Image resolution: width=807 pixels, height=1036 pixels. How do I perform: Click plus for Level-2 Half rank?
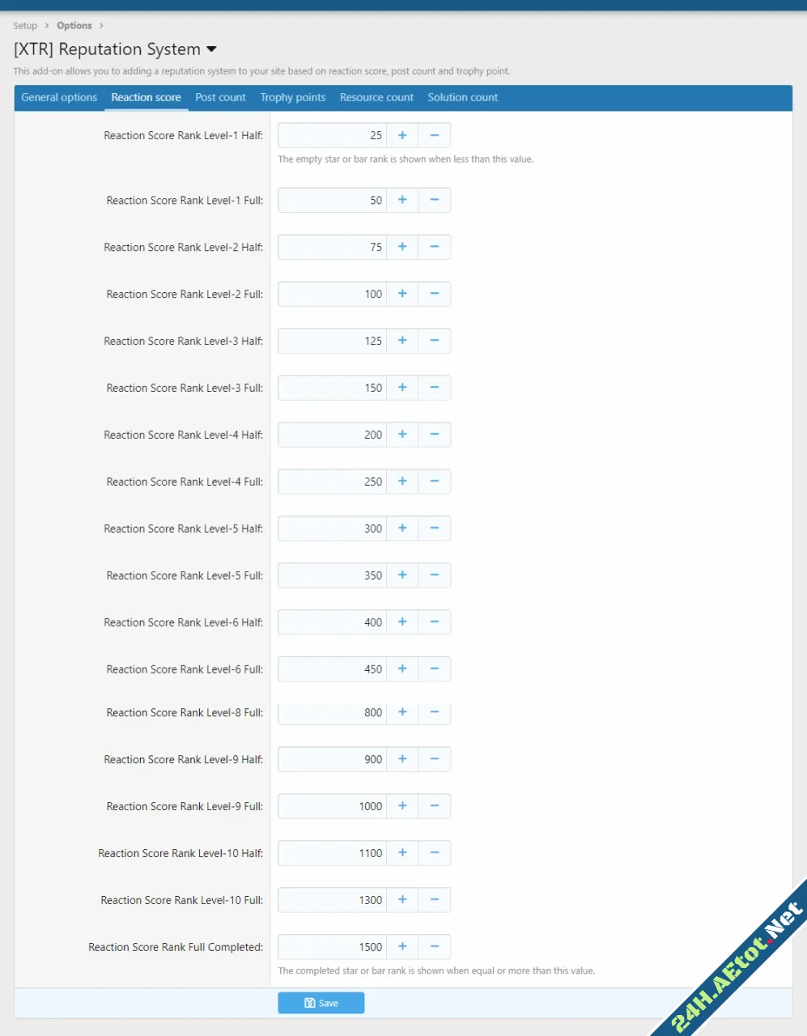tap(402, 247)
